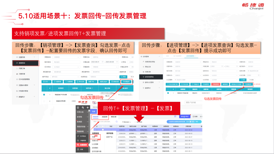
Task: Sort by 发票号码 column header arrows
Action: [92, 88]
